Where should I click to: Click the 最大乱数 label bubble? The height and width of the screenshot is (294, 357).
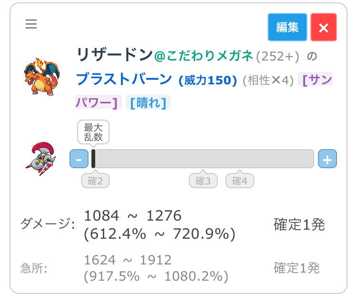(94, 132)
